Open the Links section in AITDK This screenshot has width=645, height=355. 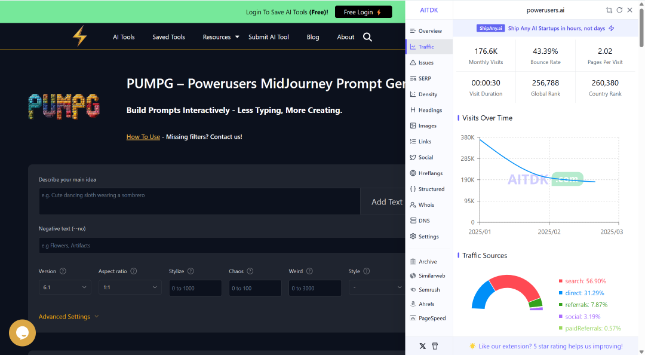(x=429, y=141)
